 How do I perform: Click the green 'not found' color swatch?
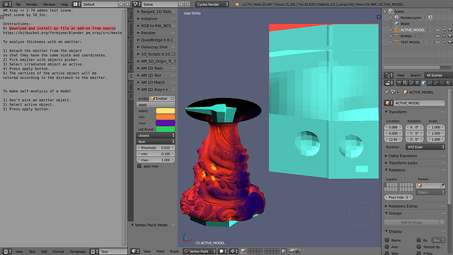coord(165,129)
